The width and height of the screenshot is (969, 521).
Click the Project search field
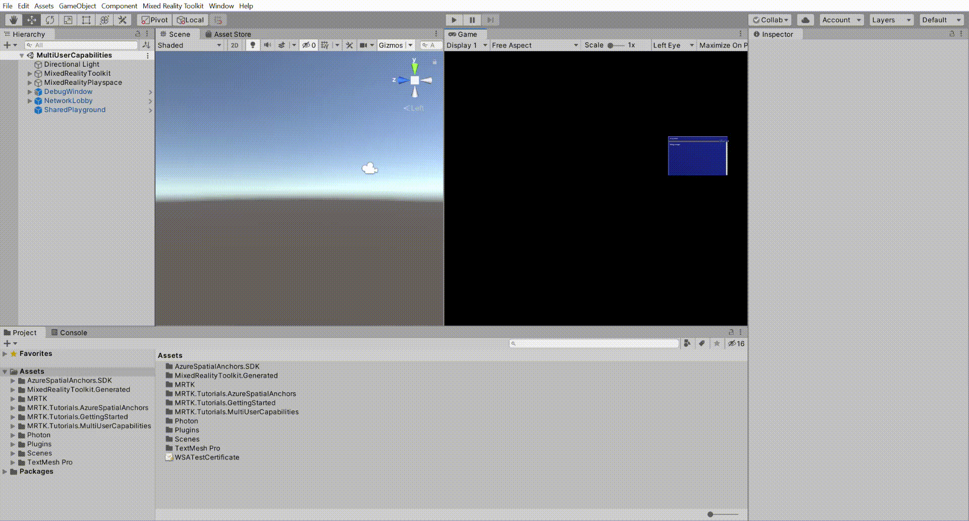point(593,343)
